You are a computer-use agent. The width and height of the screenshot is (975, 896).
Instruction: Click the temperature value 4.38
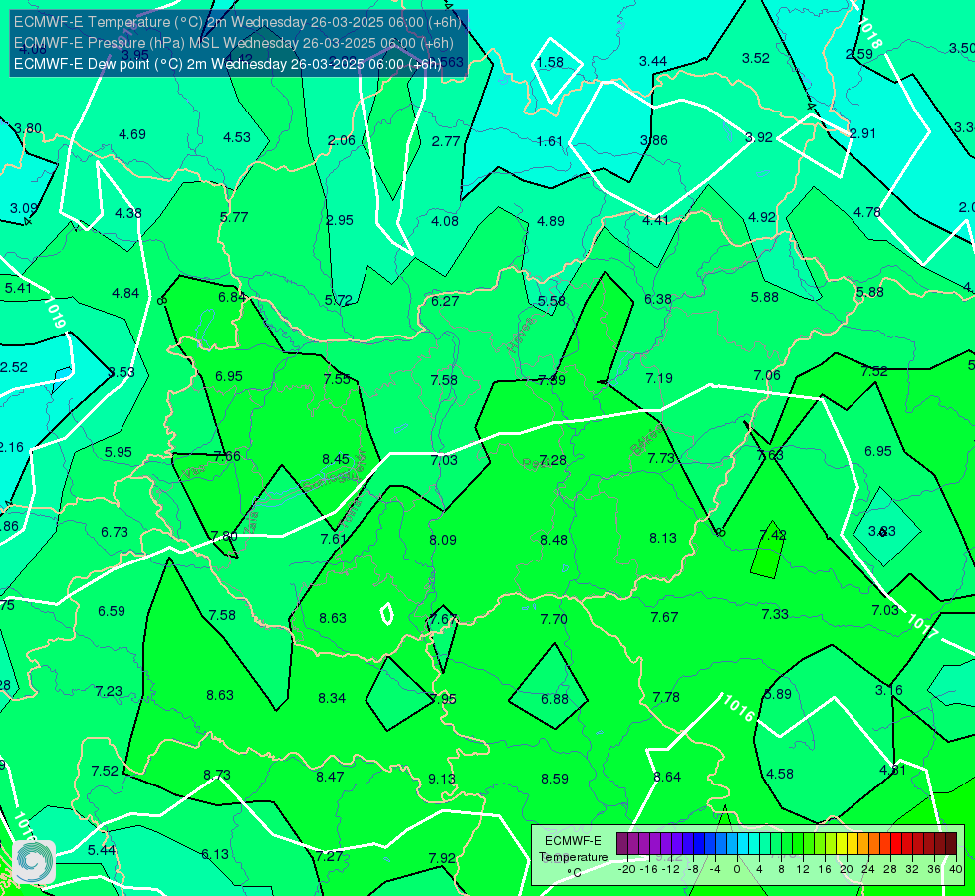(128, 213)
